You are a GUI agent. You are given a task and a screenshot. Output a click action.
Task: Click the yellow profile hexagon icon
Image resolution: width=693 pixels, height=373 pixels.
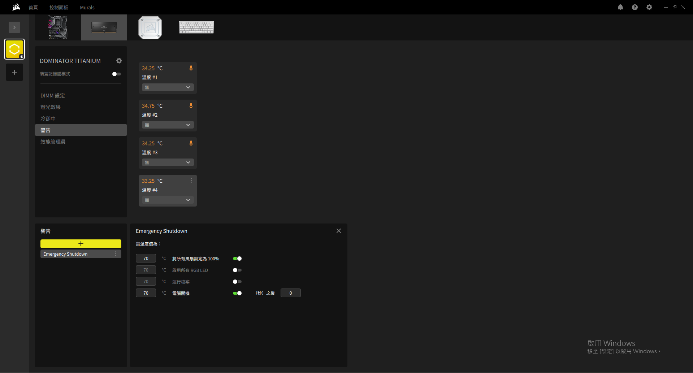(x=14, y=49)
